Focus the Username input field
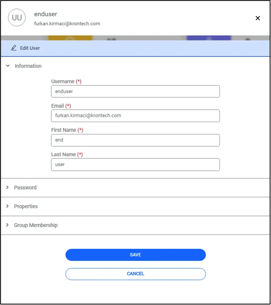This screenshot has width=271, height=305. pos(135,91)
